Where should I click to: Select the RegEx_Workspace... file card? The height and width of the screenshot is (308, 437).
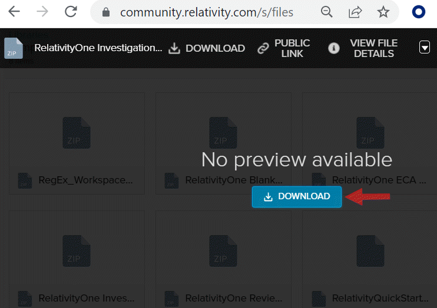pyautogui.click(x=77, y=143)
